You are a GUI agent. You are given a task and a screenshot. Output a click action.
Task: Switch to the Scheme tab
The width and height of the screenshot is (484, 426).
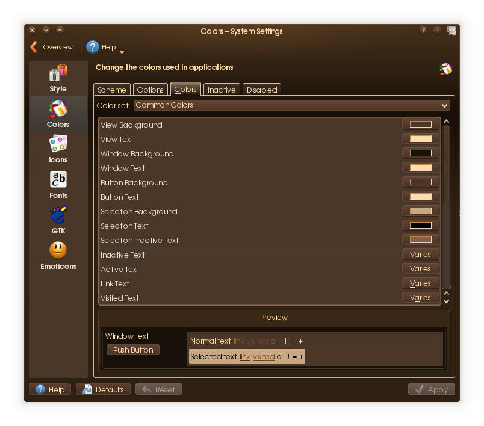112,90
